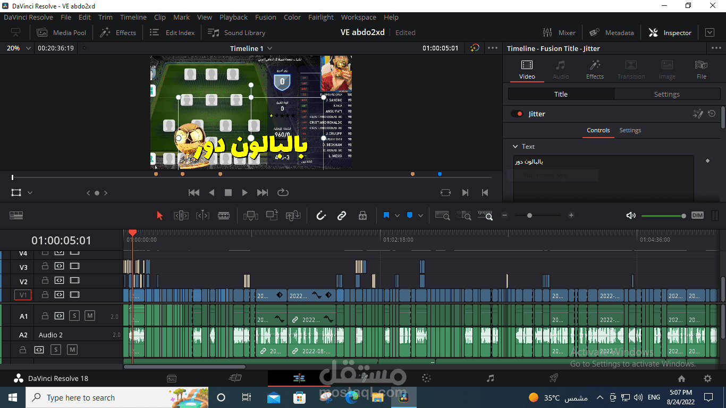The image size is (726, 408).
Task: Open the Sound Library panel
Action: click(237, 32)
